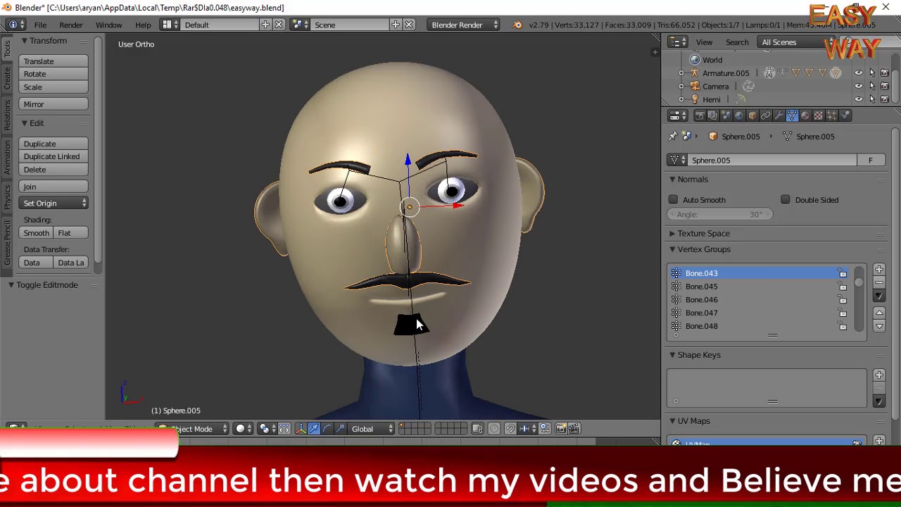Switch to the Relations tool shelf tab

(x=7, y=115)
